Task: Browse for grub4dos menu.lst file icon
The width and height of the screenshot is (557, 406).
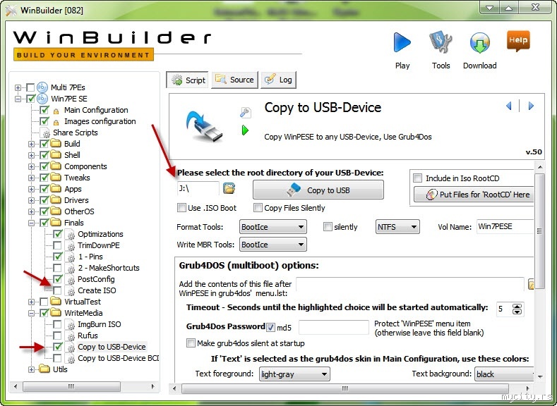Action: (531, 284)
